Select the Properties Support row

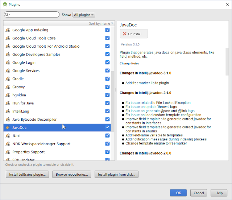[57, 152]
